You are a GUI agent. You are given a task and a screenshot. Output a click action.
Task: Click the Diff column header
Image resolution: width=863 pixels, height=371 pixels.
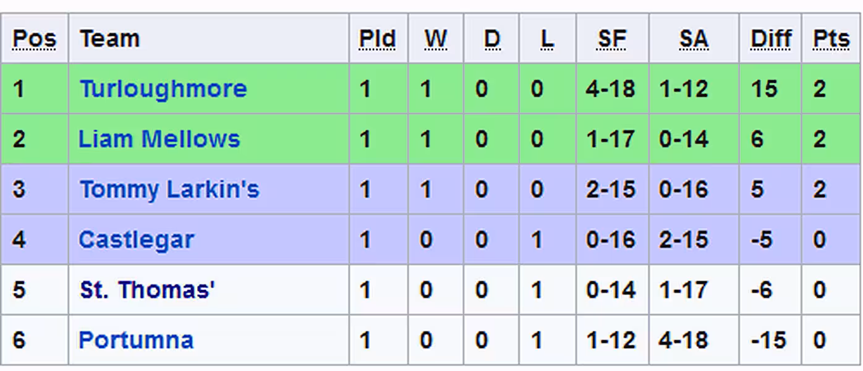(770, 39)
